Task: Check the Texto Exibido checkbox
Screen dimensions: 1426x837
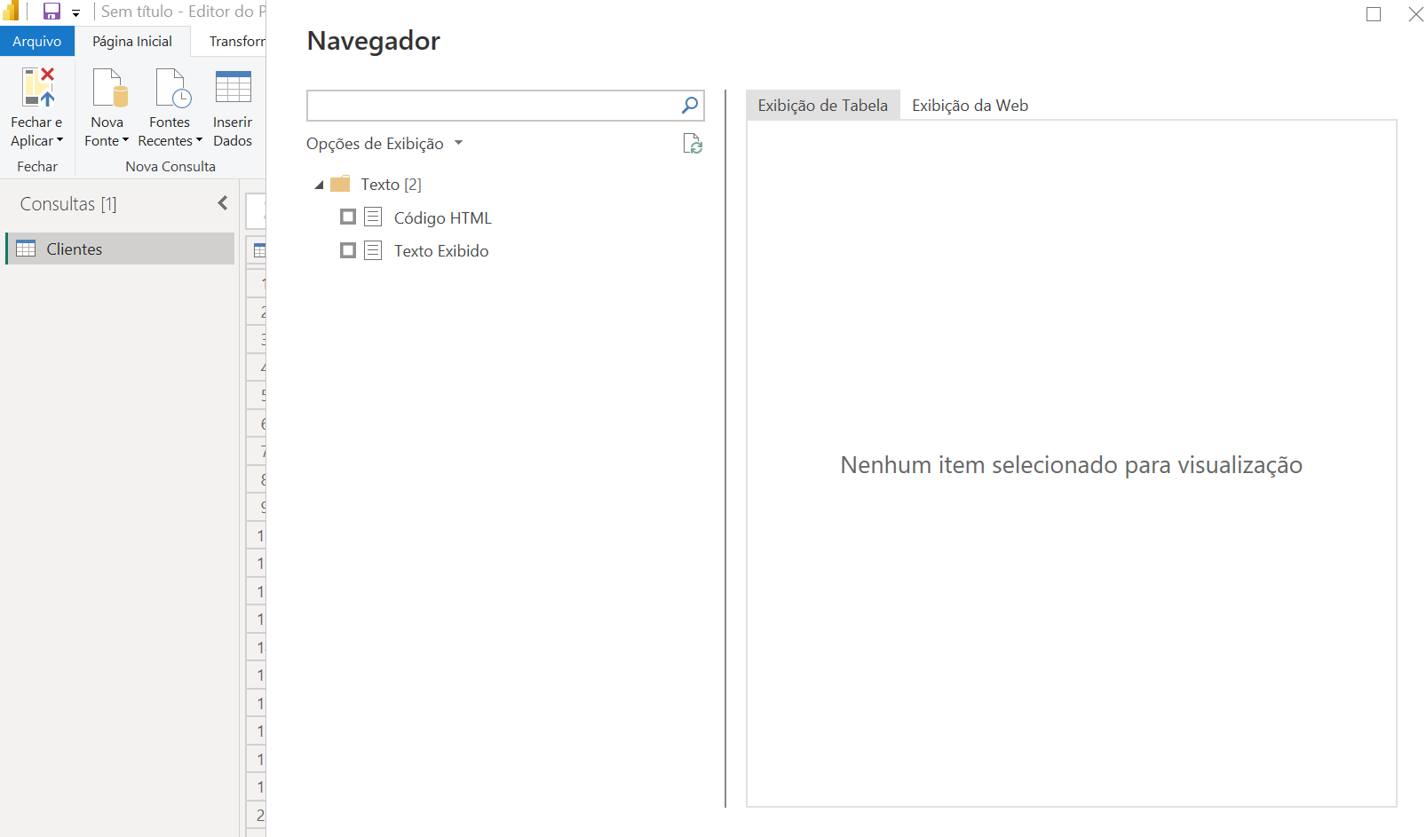Action: 348,250
